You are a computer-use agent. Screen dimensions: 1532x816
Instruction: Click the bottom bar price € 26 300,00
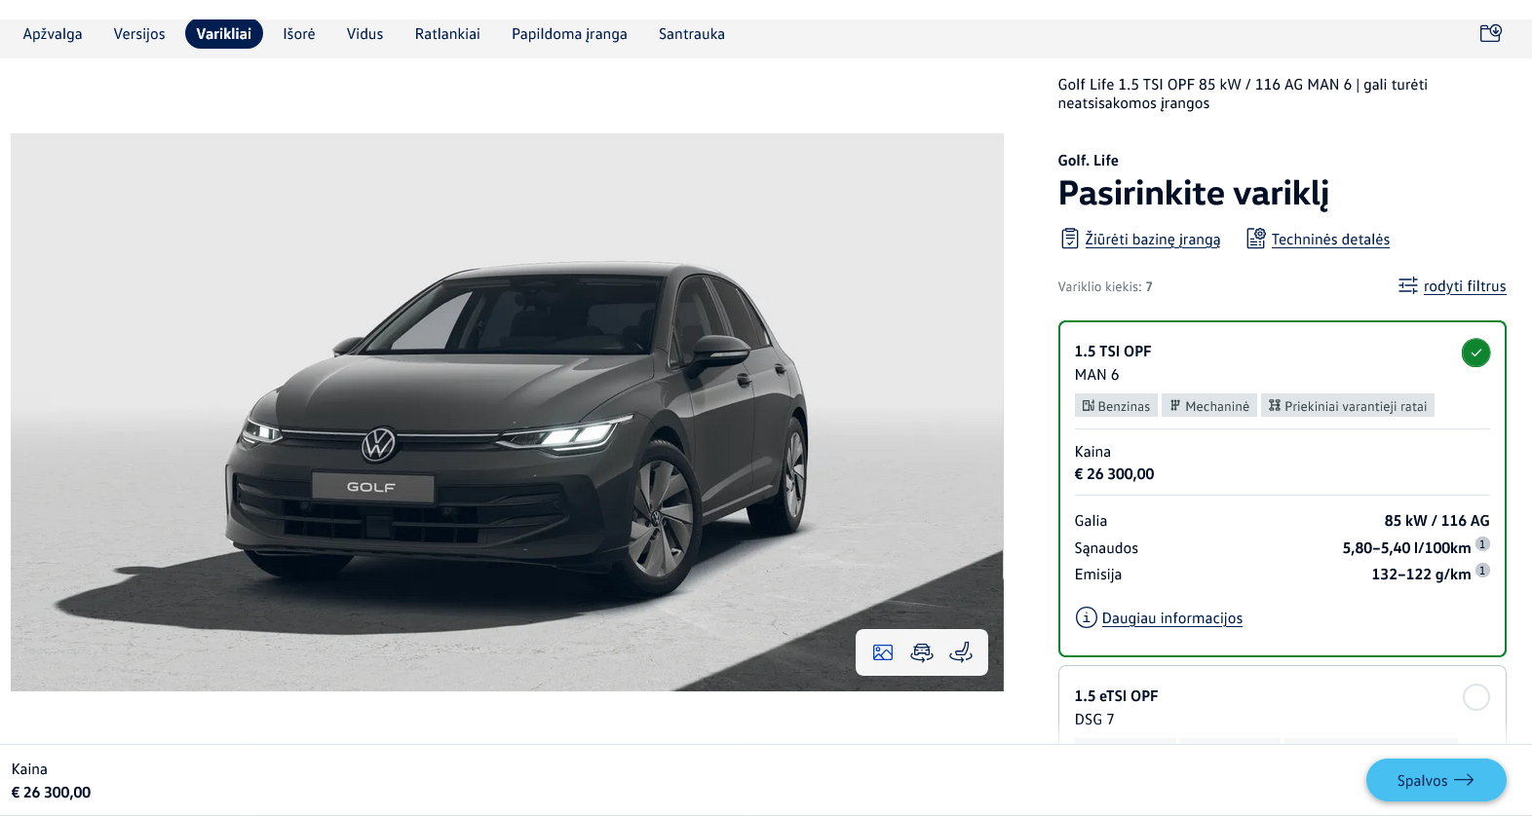[51, 793]
